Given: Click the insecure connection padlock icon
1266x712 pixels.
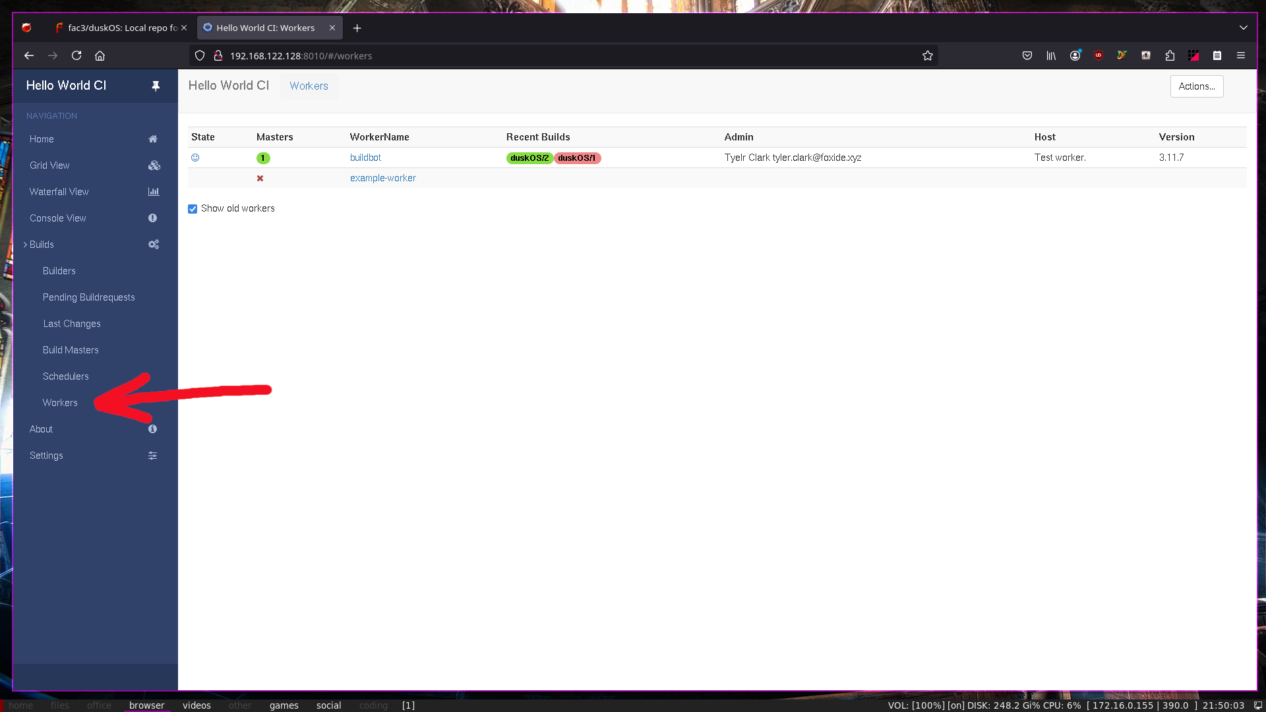Looking at the screenshot, I should (218, 56).
